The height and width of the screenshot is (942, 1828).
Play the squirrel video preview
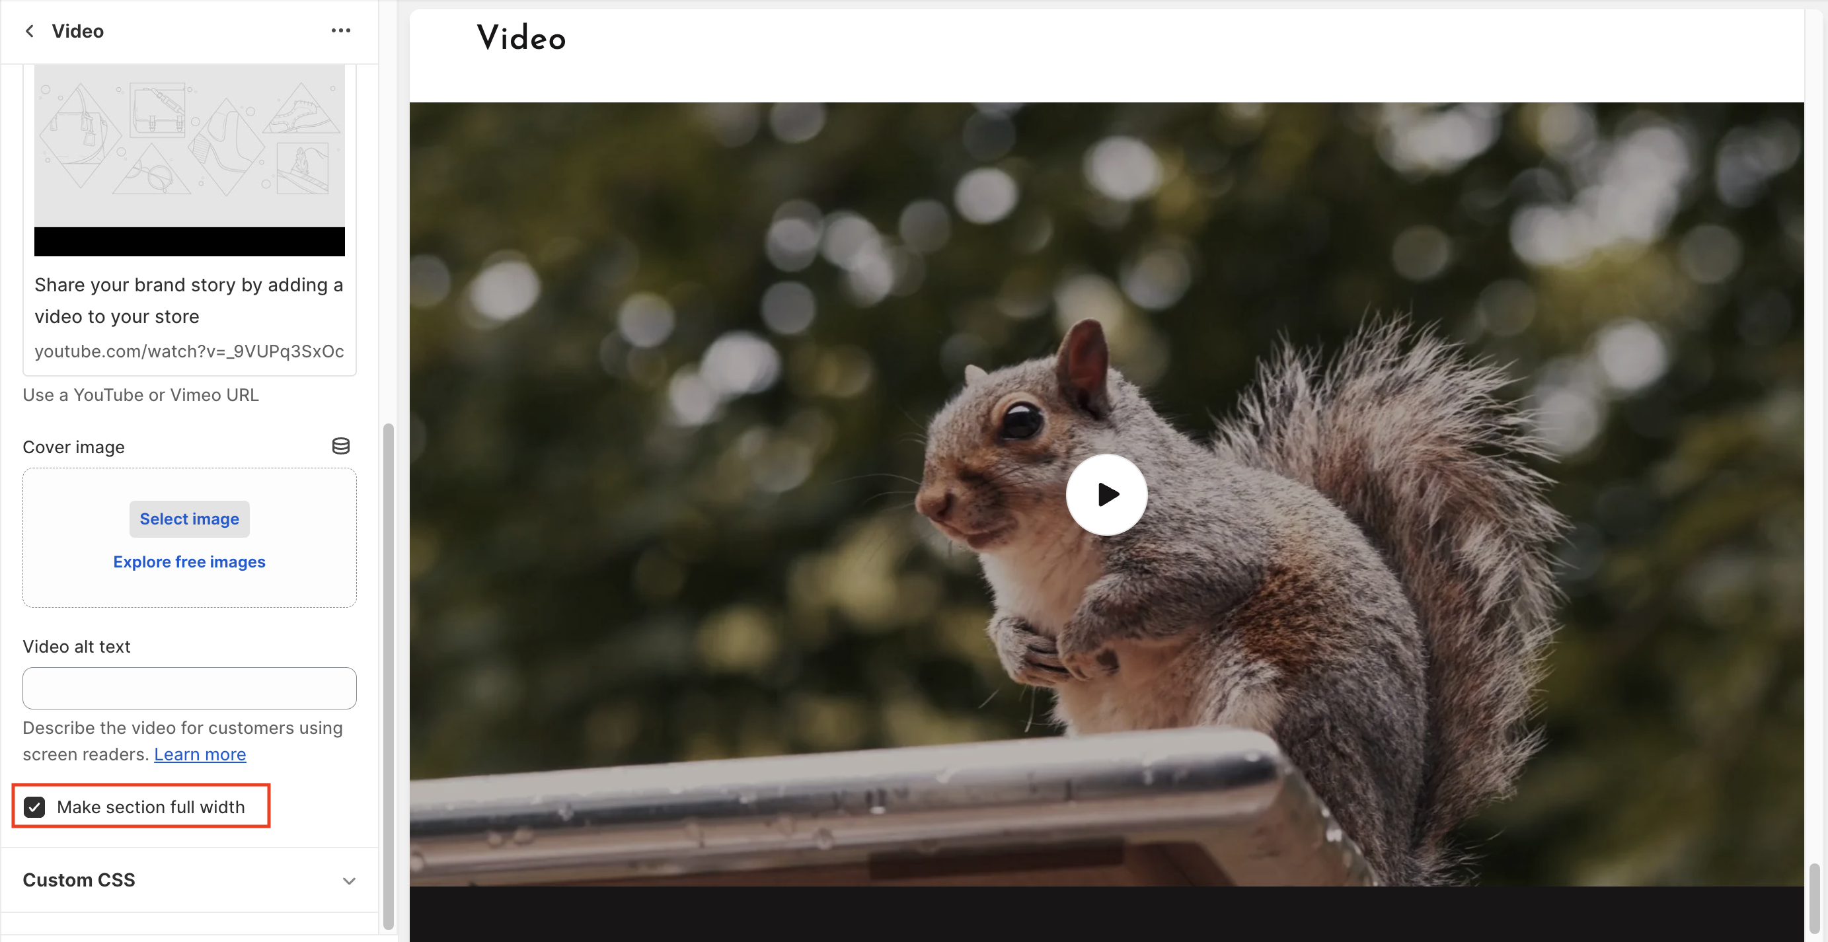click(x=1106, y=494)
